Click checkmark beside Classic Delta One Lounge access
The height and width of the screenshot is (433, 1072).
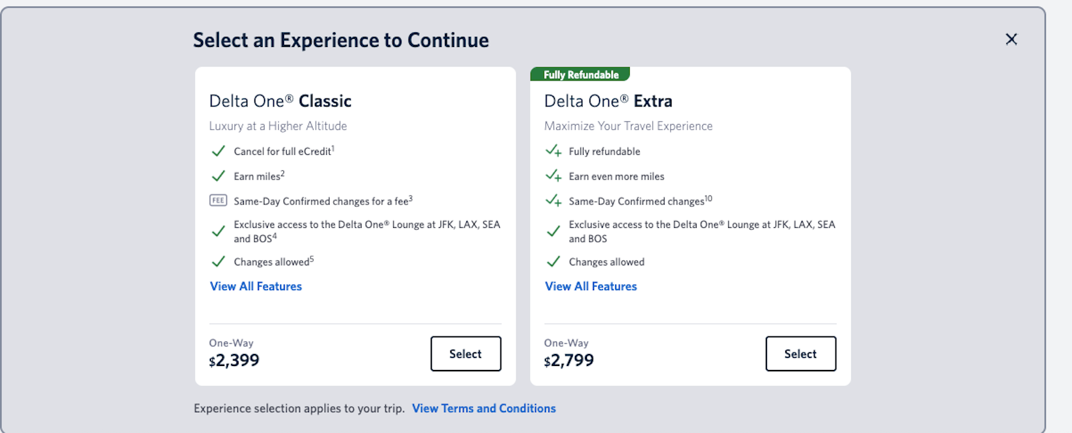click(218, 231)
